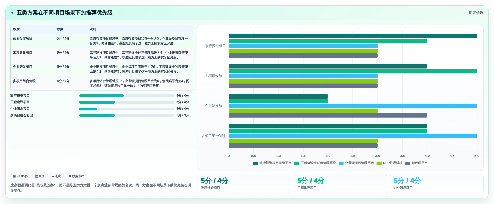This screenshot has width=494, height=204.
Task: Click the lime green legend color swatch
Action: (379, 163)
